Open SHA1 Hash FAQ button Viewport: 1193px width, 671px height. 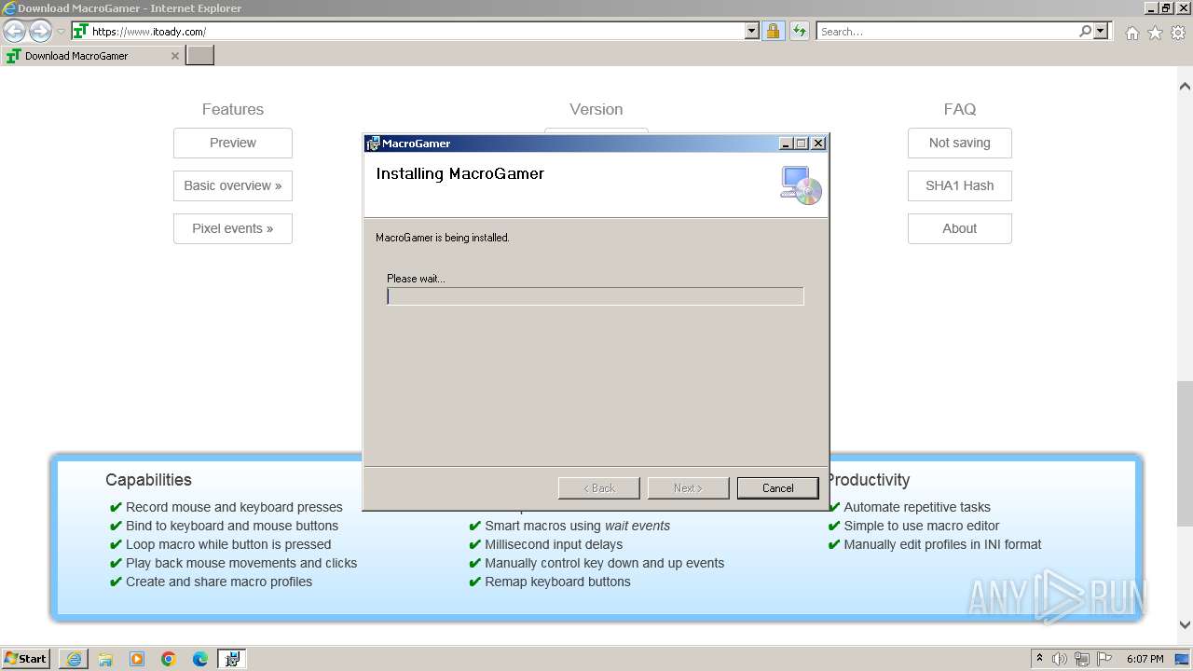[960, 185]
